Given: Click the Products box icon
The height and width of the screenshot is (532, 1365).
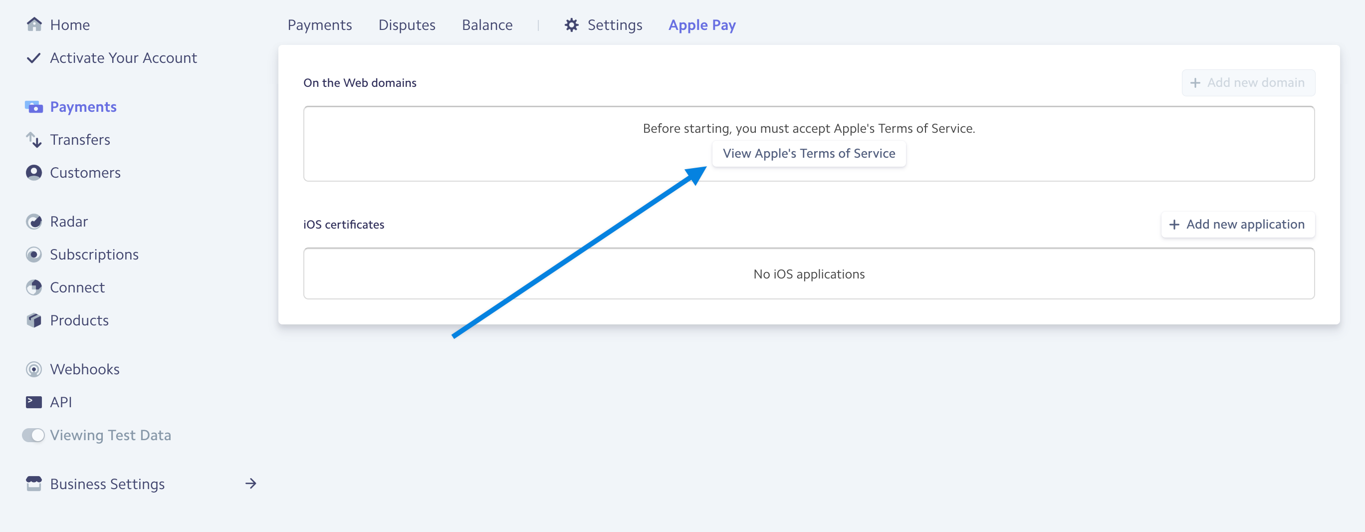Looking at the screenshot, I should pos(34,320).
